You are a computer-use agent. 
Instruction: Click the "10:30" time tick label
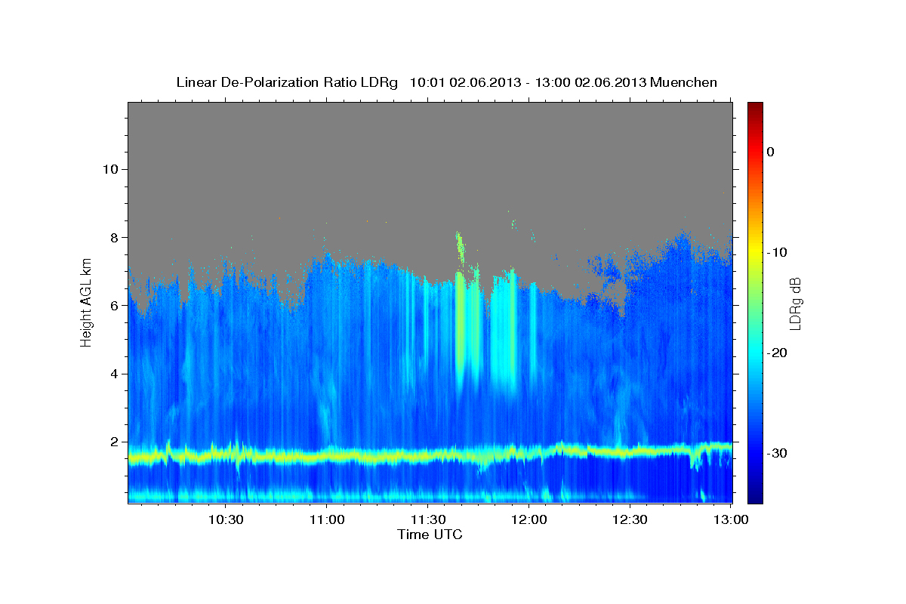(225, 520)
